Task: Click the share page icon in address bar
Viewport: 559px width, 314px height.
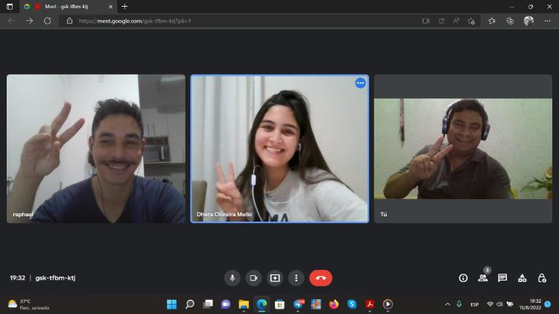Action: click(441, 21)
